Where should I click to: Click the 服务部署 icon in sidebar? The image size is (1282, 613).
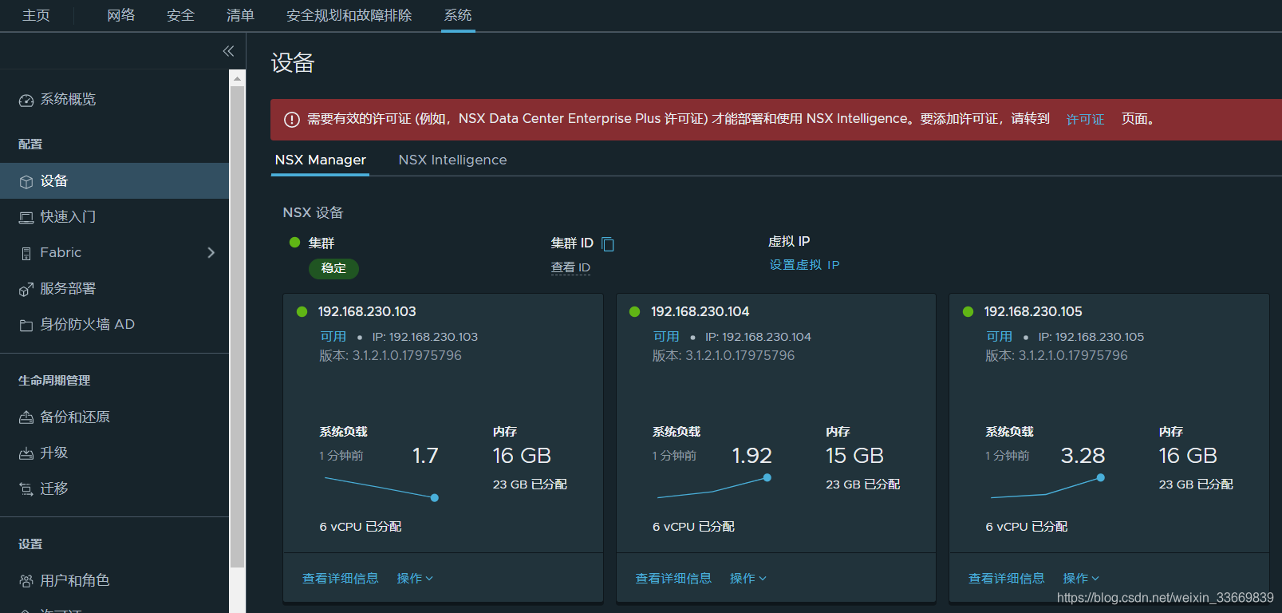pos(26,289)
